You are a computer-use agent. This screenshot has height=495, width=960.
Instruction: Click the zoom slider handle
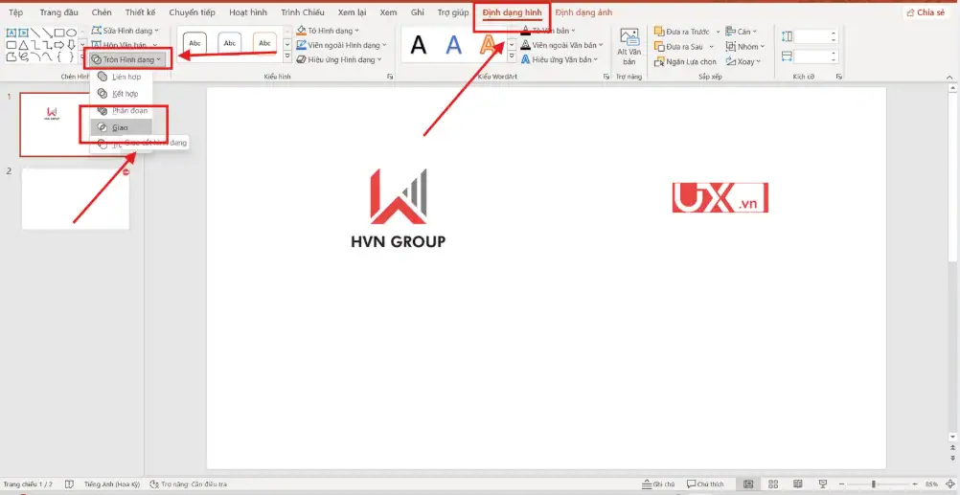pyautogui.click(x=874, y=484)
